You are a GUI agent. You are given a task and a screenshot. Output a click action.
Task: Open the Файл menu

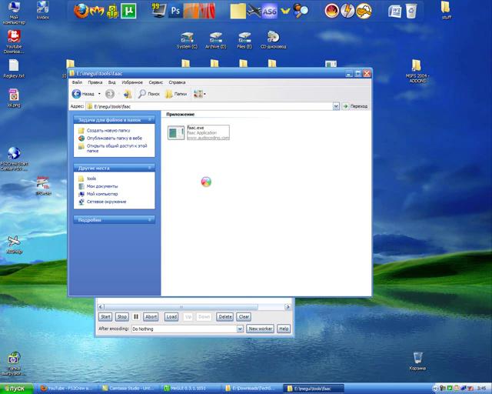coord(77,82)
